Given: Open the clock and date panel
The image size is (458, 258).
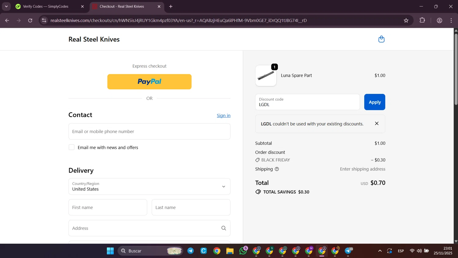Looking at the screenshot, I should [443, 251].
